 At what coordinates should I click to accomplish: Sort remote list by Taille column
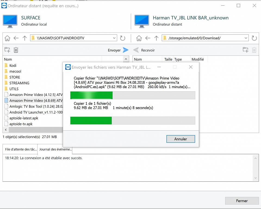point(168,59)
